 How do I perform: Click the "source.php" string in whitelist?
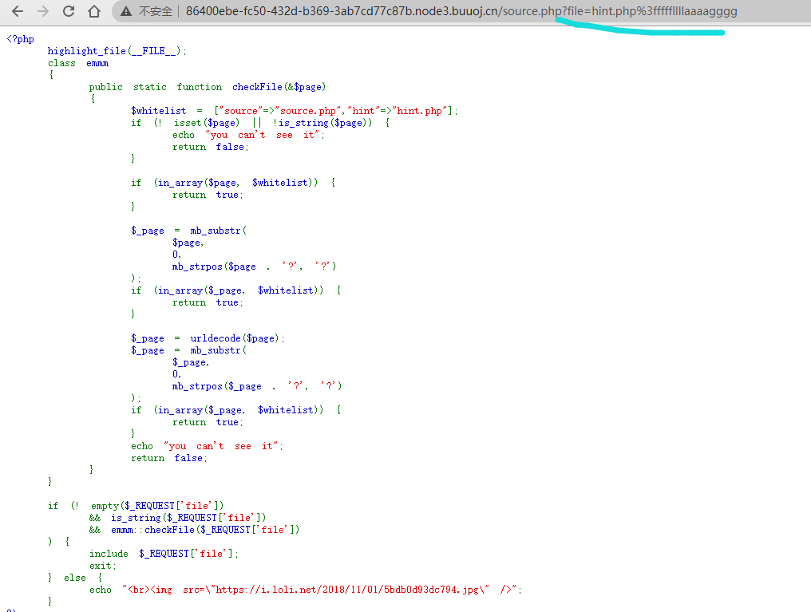click(309, 111)
